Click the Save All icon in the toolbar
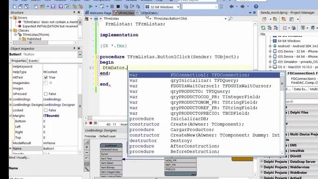 [61, 6]
